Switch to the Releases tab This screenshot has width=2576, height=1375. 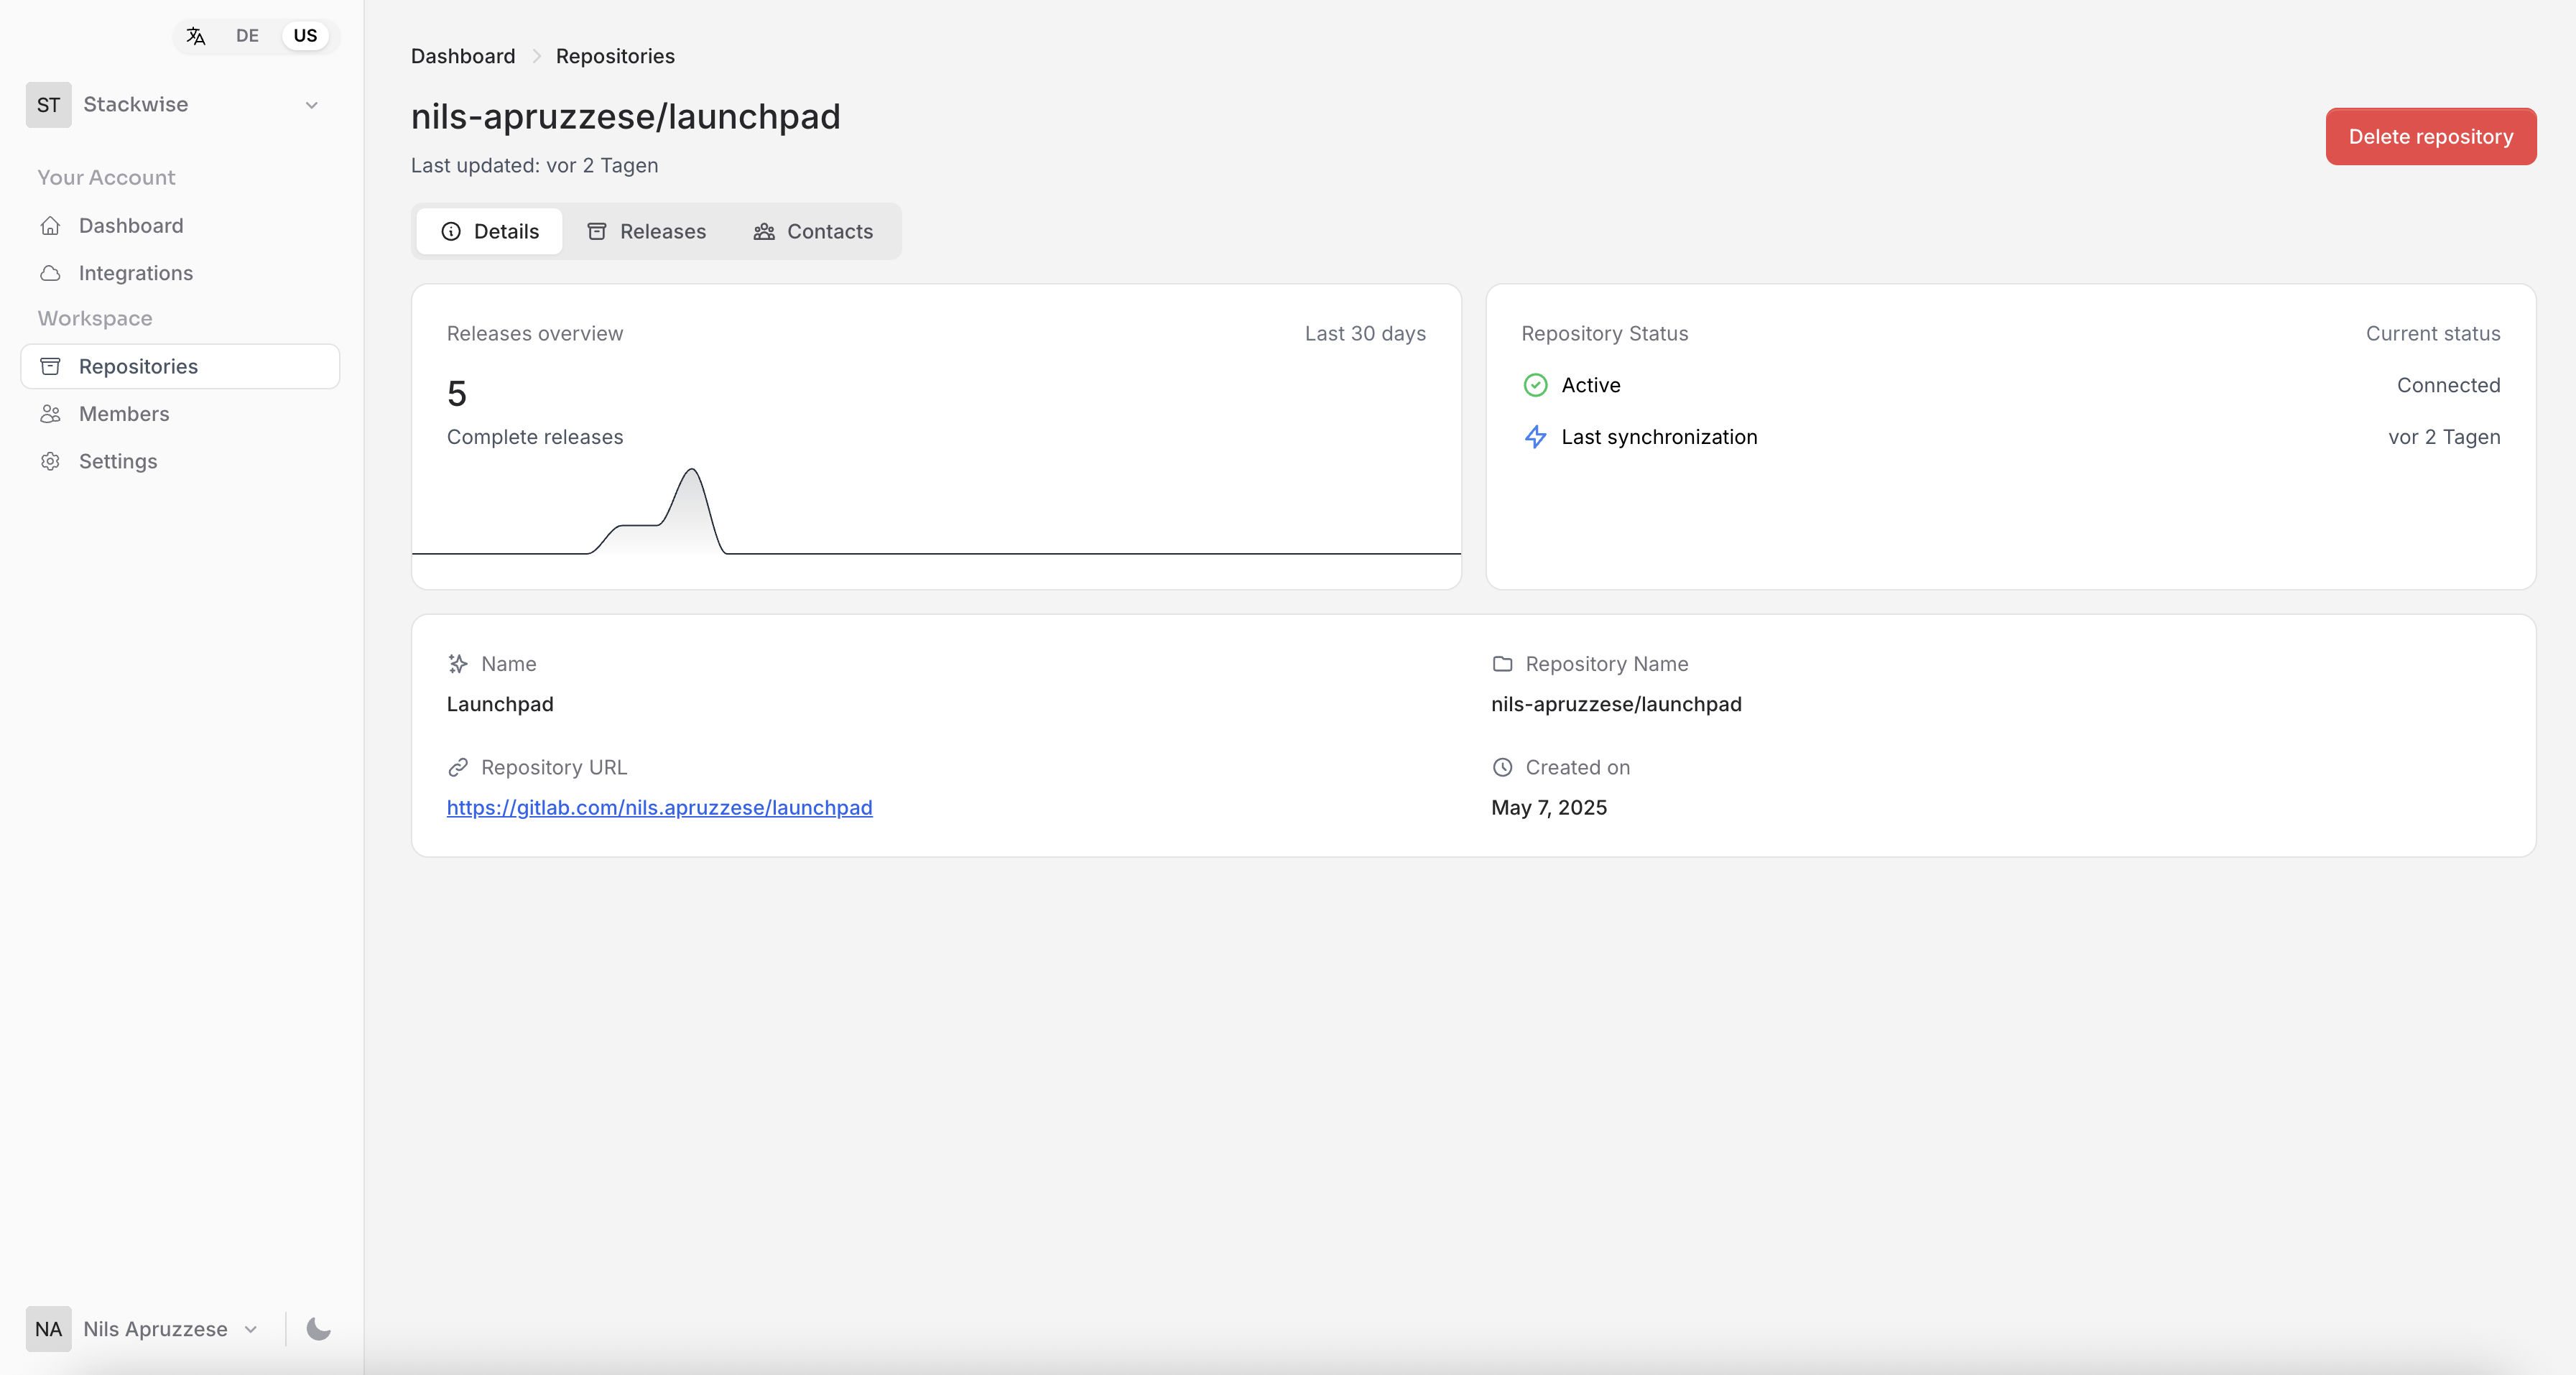[x=646, y=231]
